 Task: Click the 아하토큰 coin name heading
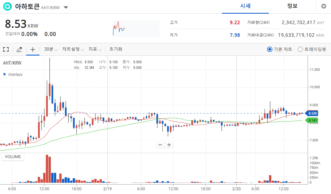[x=27, y=6]
